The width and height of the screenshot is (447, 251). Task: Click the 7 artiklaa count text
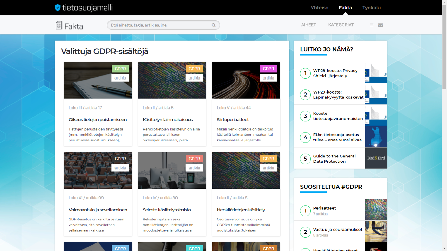click(x=320, y=214)
